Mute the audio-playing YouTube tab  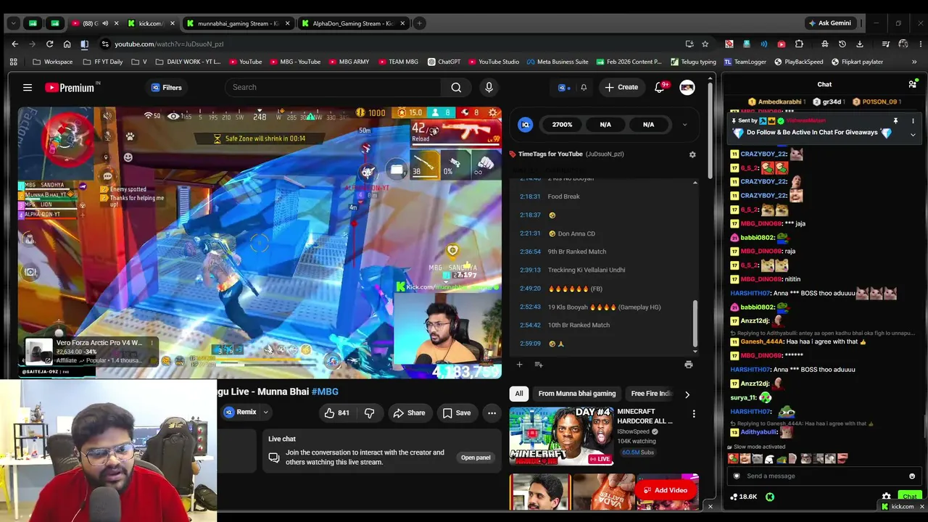105,23
